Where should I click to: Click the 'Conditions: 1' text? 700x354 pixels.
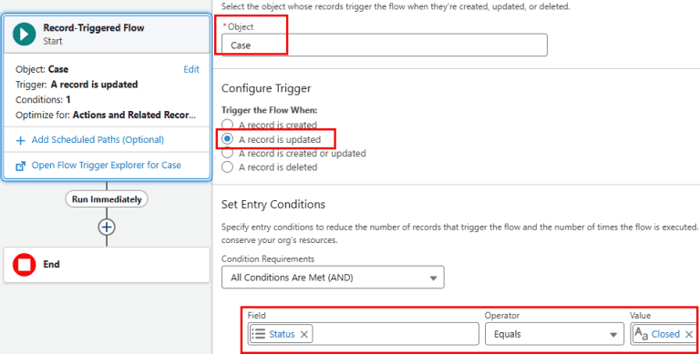coord(43,100)
